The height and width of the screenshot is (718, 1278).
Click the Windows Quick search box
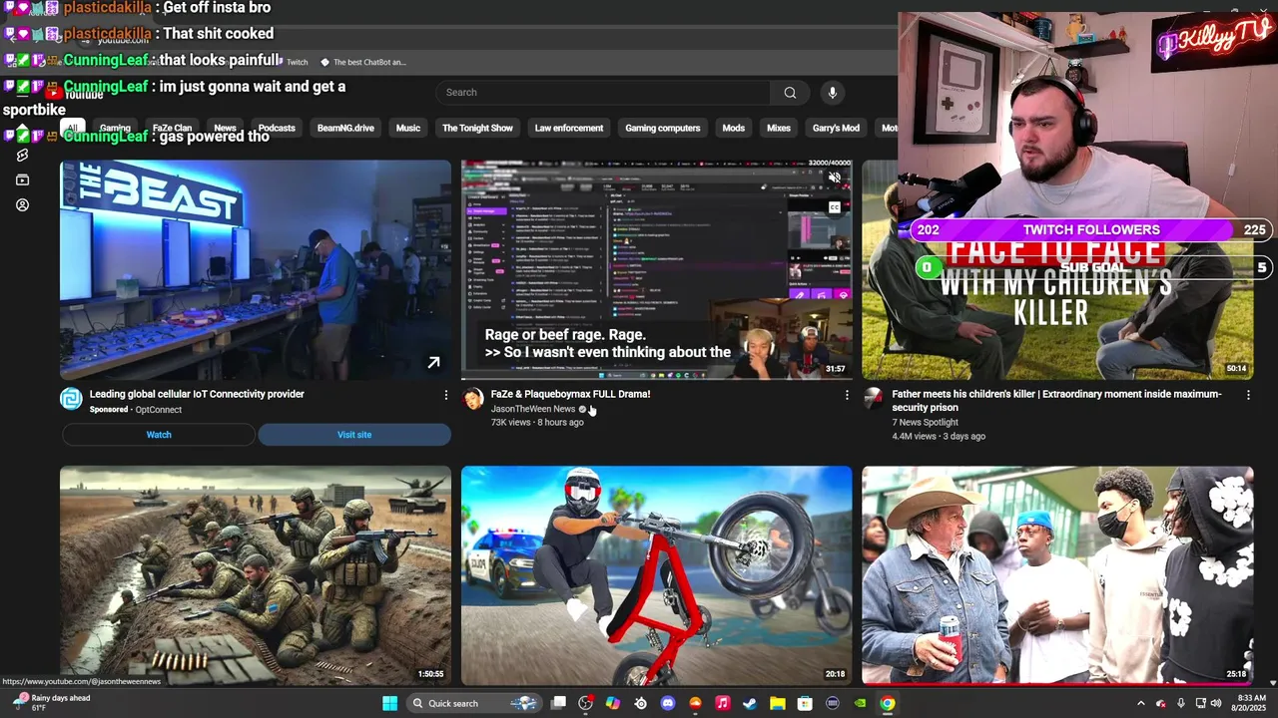(474, 703)
